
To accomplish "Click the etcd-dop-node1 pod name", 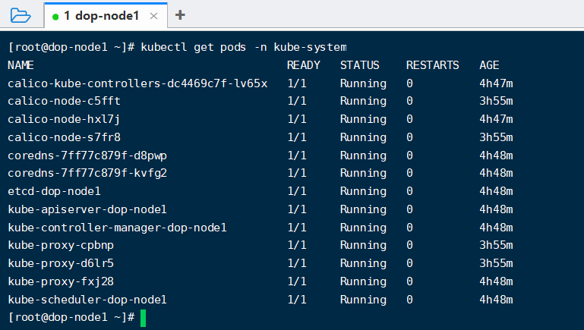I will pos(55,191).
